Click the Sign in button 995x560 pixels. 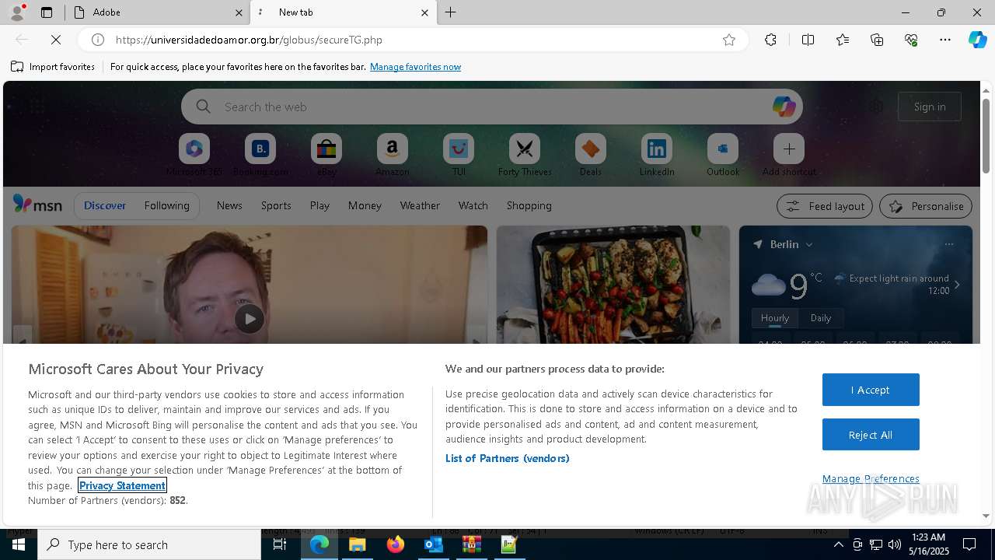[930, 107]
